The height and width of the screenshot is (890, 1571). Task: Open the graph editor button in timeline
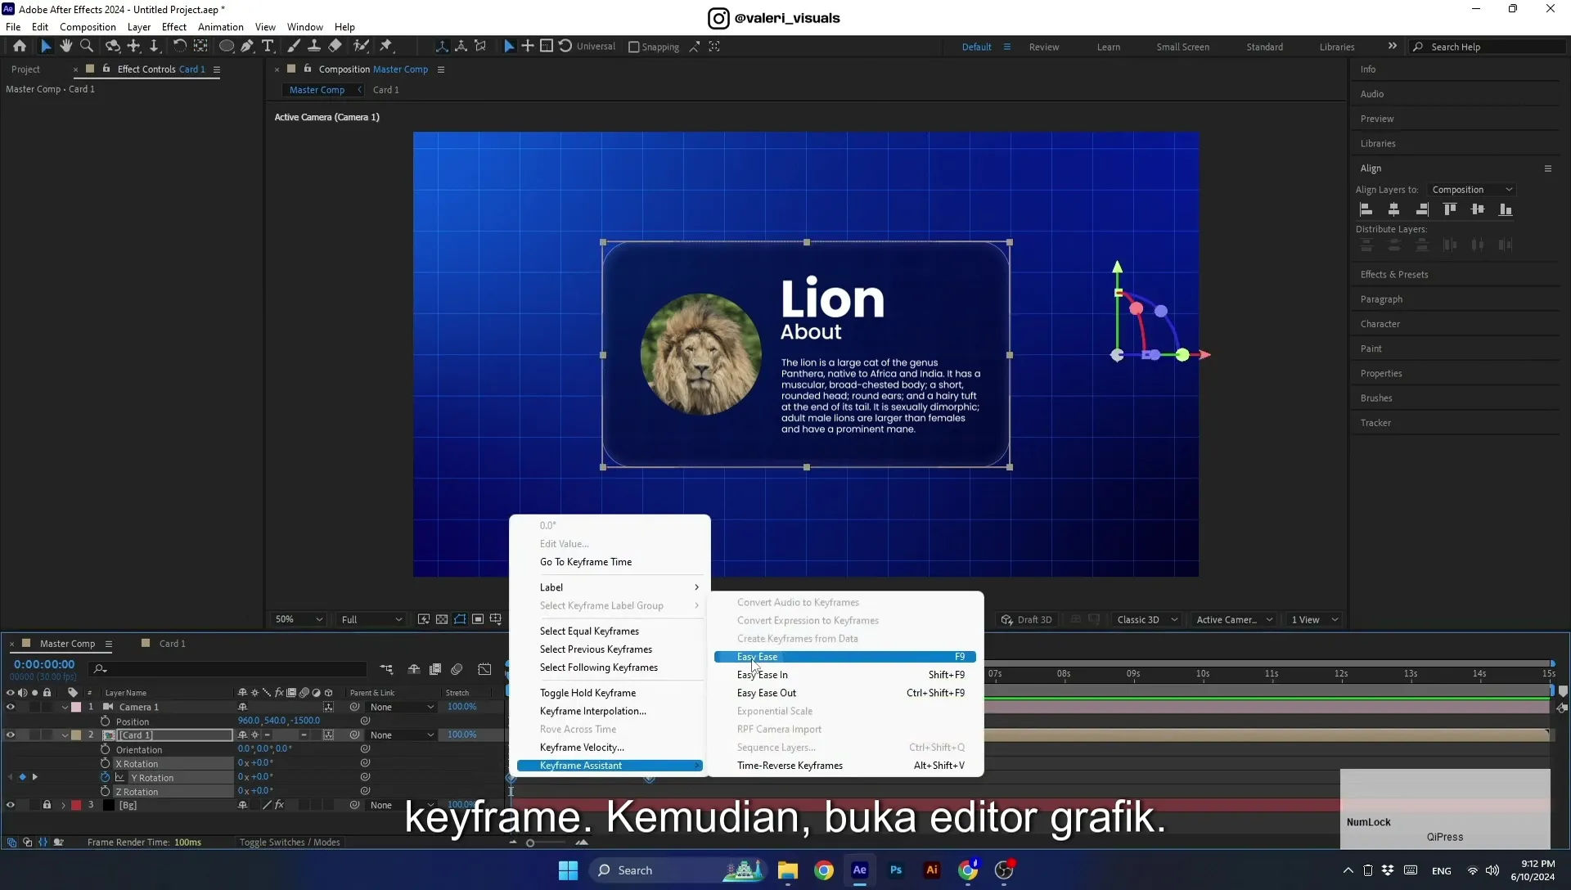point(485,669)
